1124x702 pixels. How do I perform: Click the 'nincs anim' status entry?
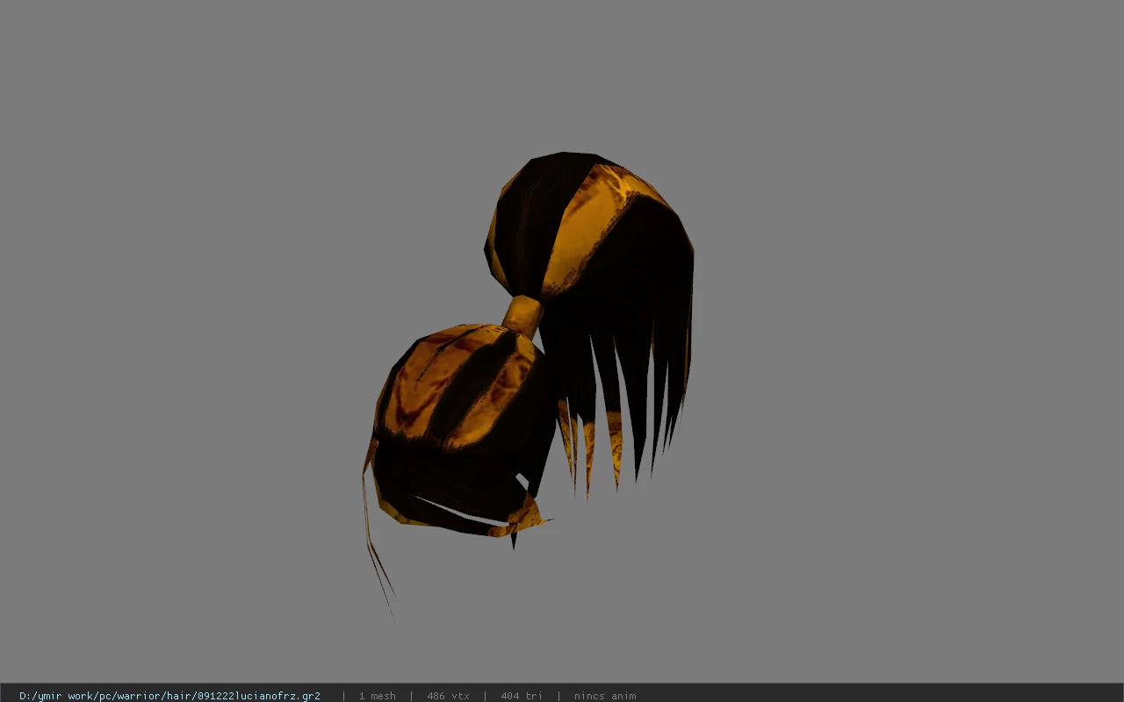pyautogui.click(x=605, y=696)
